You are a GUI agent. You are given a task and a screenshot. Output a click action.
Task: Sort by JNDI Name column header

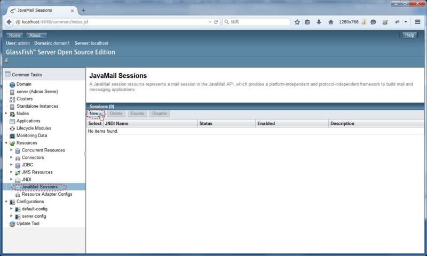[x=116, y=124]
